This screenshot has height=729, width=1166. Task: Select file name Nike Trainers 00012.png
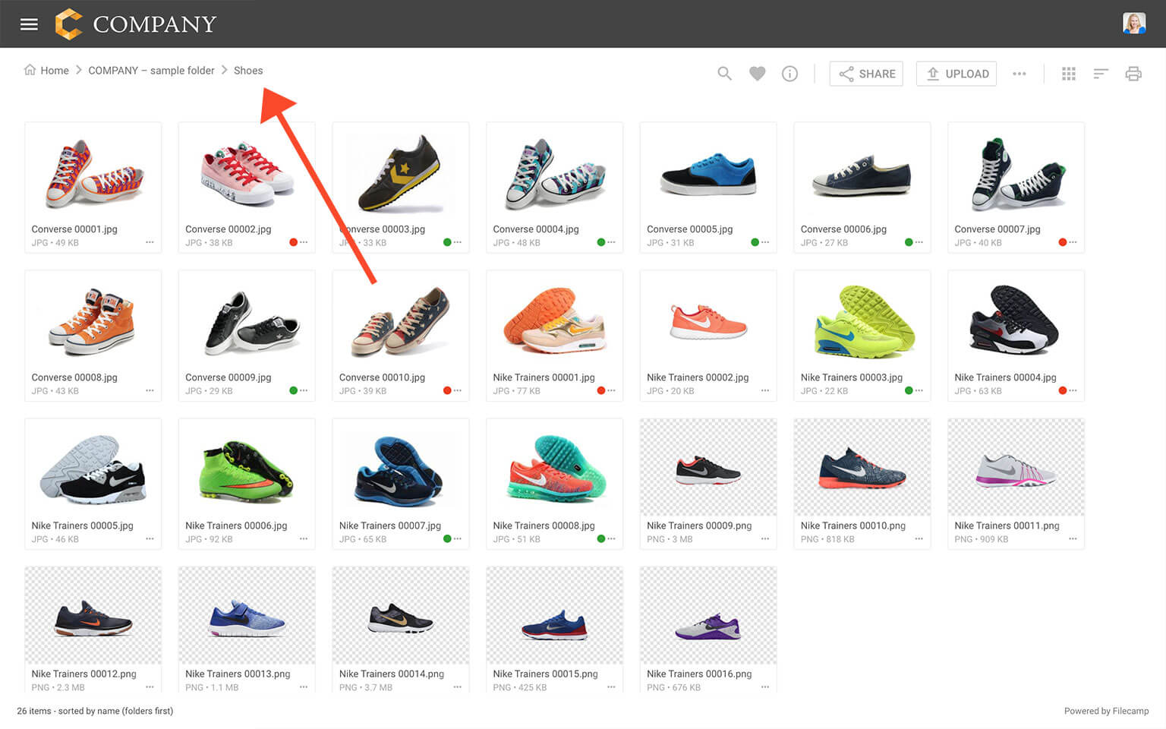84,674
